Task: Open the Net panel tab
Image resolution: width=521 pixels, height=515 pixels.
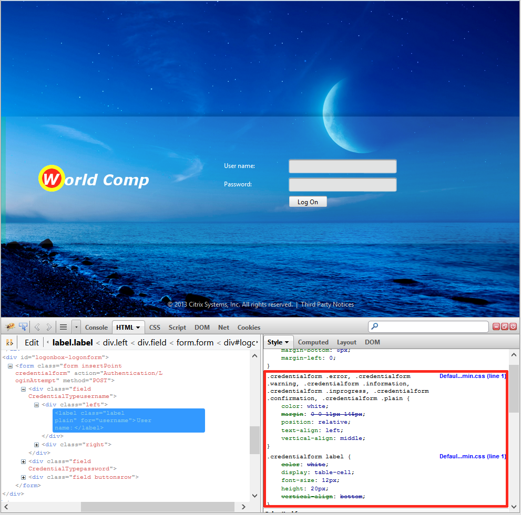Action: pos(223,327)
